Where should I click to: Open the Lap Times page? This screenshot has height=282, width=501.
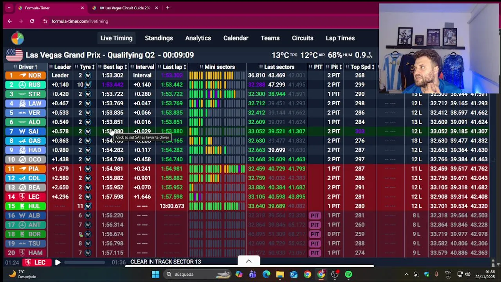click(x=340, y=38)
